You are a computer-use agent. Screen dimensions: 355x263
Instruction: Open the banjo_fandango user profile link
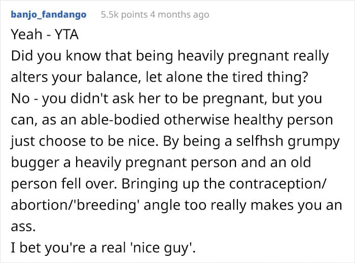(x=49, y=15)
